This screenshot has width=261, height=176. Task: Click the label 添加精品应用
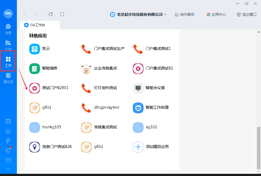pyautogui.click(x=157, y=147)
